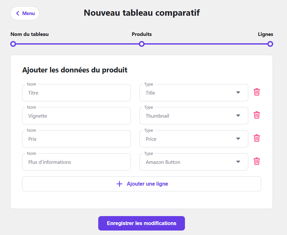The height and width of the screenshot is (235, 287).
Task: Click the Vignette name input
Action: [76, 116]
